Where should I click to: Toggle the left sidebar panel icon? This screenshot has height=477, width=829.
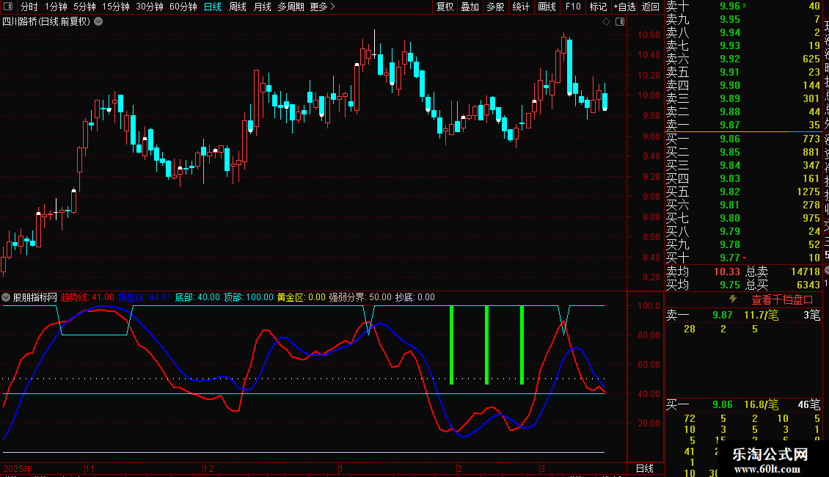pos(8,7)
